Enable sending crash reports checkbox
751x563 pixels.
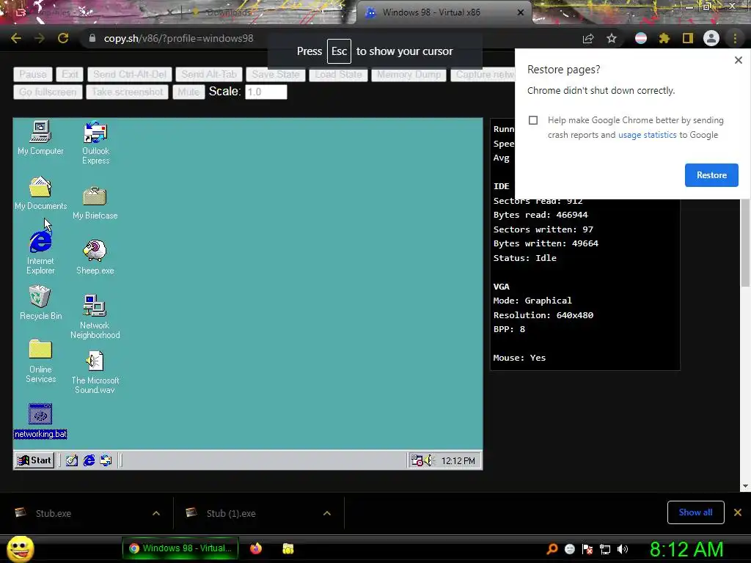coord(533,120)
